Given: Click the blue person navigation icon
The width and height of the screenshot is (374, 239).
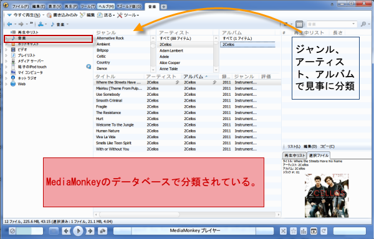Looking at the screenshot, I should pyautogui.click(x=41, y=24).
